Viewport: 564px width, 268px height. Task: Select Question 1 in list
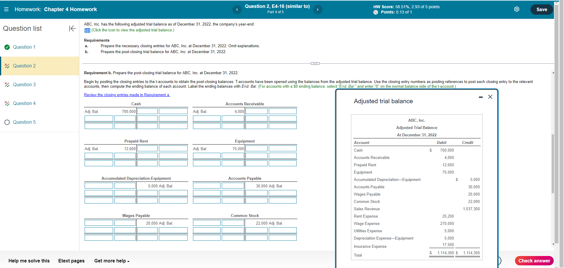[24, 47]
